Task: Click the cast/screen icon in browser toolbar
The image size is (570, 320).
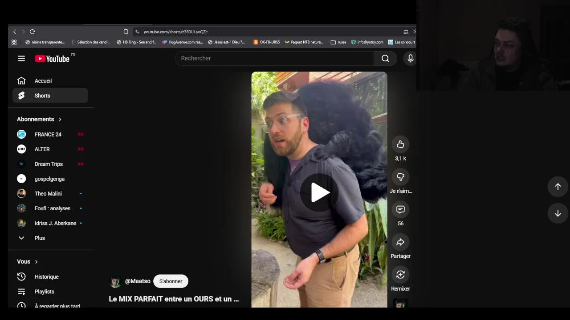Action: tap(406, 32)
